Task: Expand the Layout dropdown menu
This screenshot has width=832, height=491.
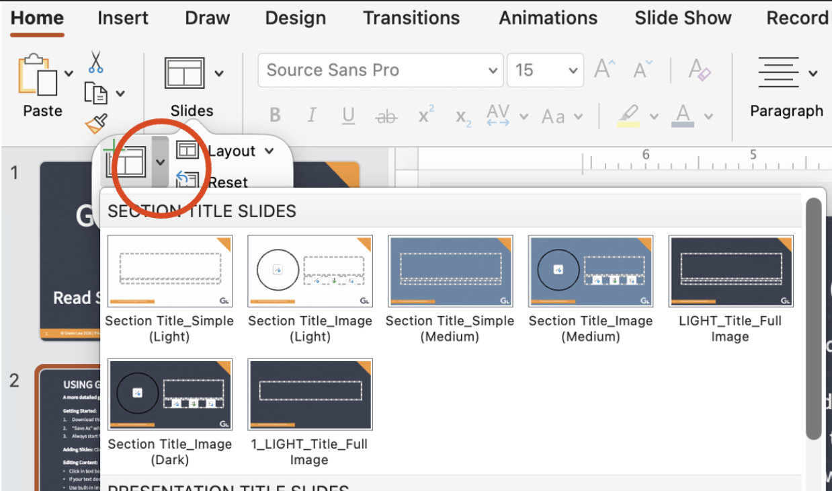Action: [269, 151]
